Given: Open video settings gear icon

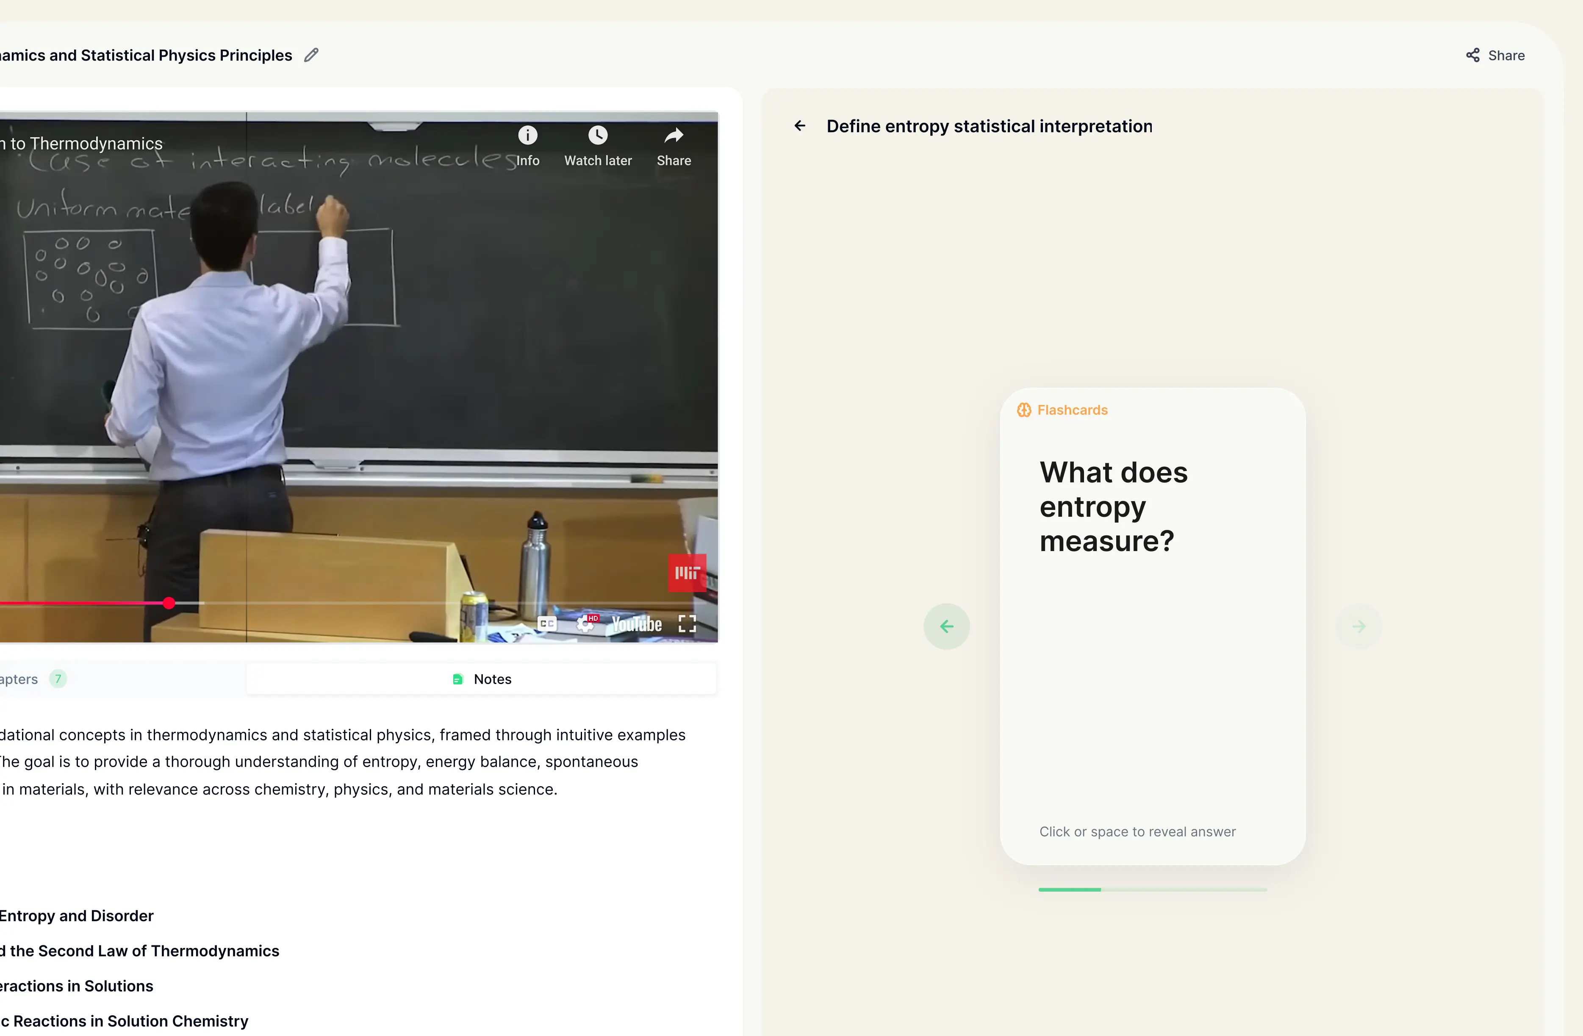Looking at the screenshot, I should coord(585,623).
